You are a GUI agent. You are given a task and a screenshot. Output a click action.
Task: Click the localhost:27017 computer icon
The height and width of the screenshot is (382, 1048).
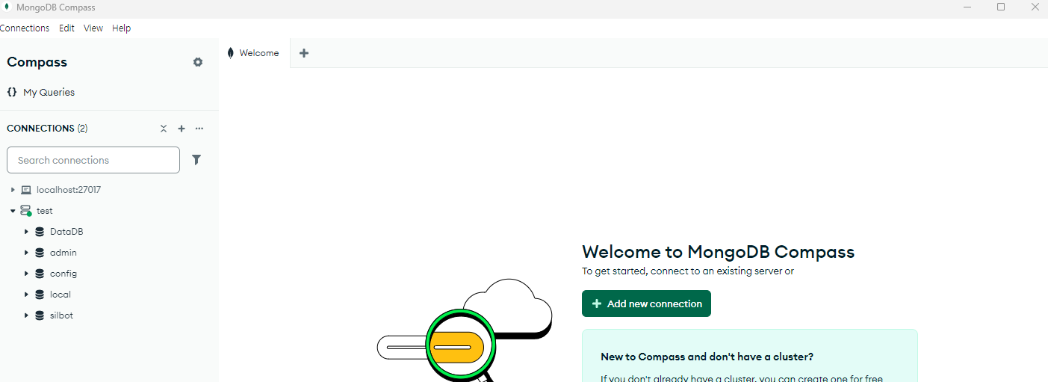click(26, 190)
